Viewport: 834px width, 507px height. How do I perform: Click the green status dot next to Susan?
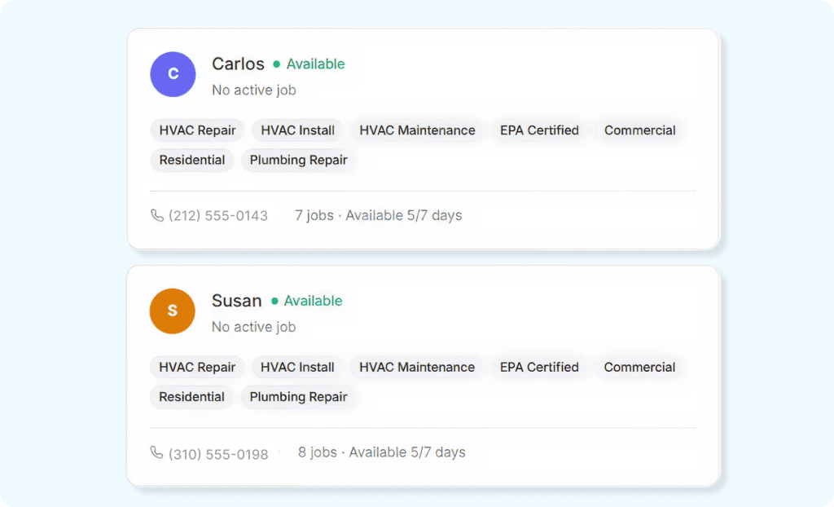[274, 301]
